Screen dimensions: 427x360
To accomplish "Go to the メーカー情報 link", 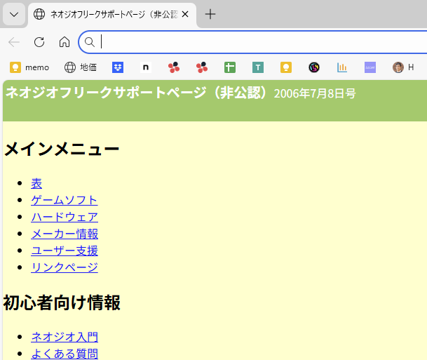I will pyautogui.click(x=65, y=234).
